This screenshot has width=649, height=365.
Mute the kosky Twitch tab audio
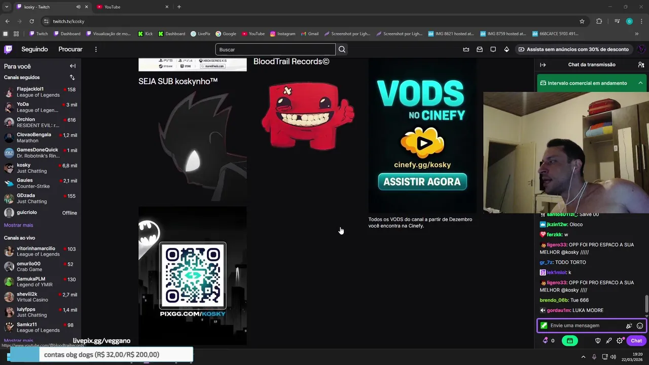[78, 7]
